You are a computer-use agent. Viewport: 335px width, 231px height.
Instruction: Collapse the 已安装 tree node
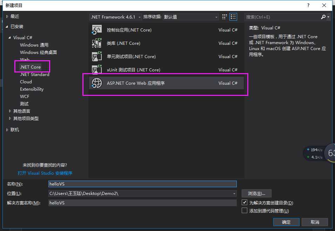point(7,27)
